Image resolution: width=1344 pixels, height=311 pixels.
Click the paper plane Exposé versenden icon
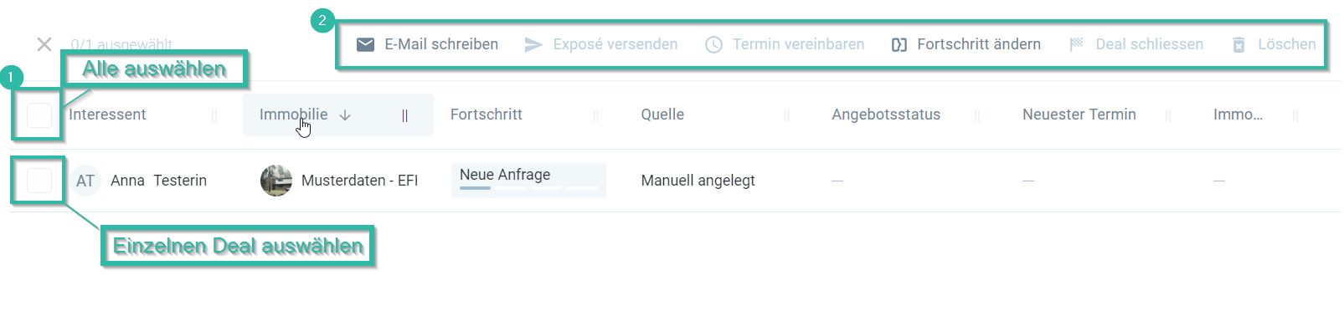(x=533, y=44)
